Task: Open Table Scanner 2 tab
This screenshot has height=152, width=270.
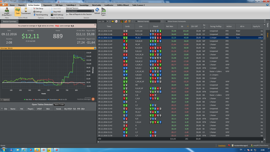Action: tap(138, 5)
